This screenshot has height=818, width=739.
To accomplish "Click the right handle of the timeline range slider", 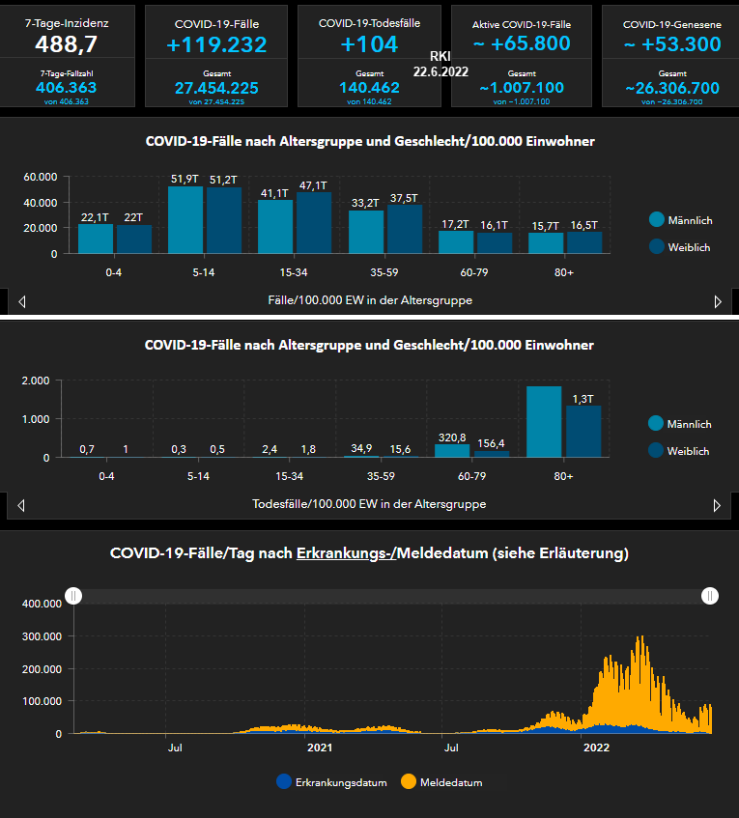I will (710, 596).
